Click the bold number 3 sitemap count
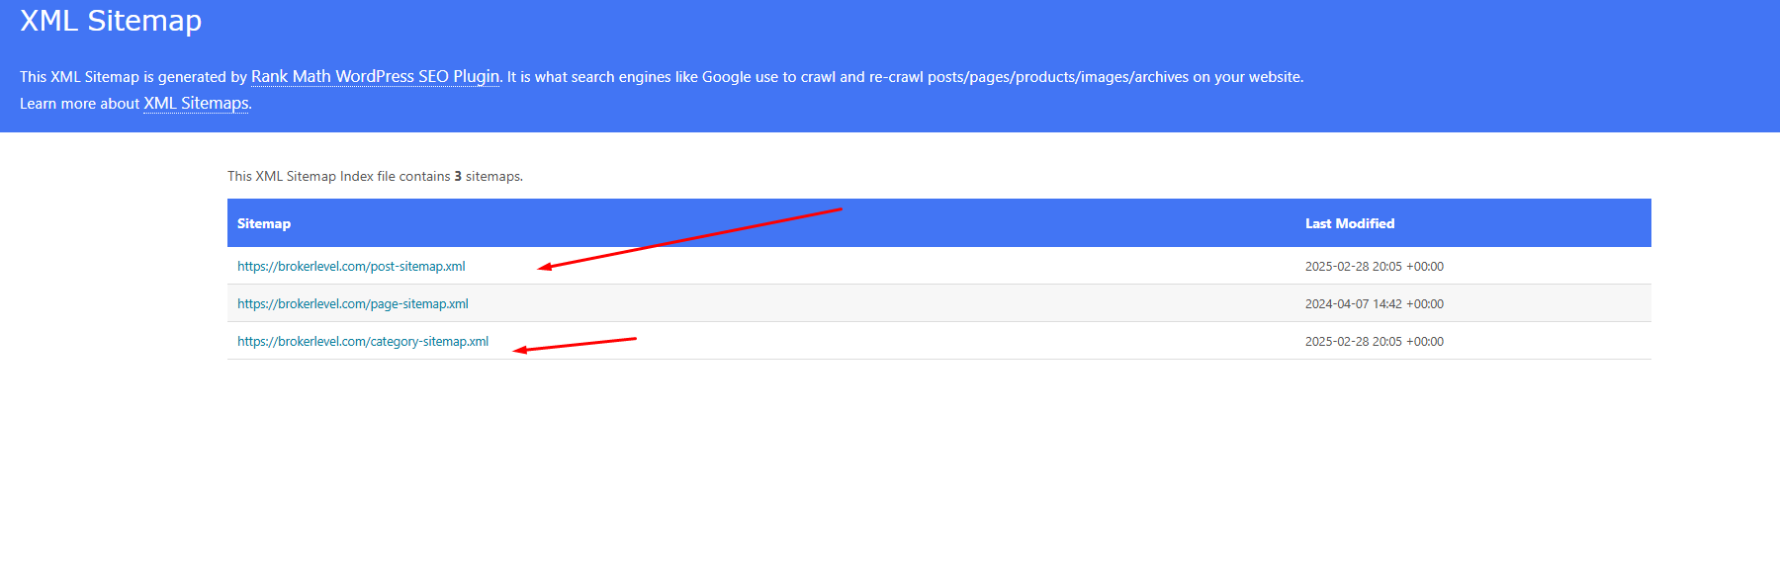The image size is (1780, 579). (458, 177)
